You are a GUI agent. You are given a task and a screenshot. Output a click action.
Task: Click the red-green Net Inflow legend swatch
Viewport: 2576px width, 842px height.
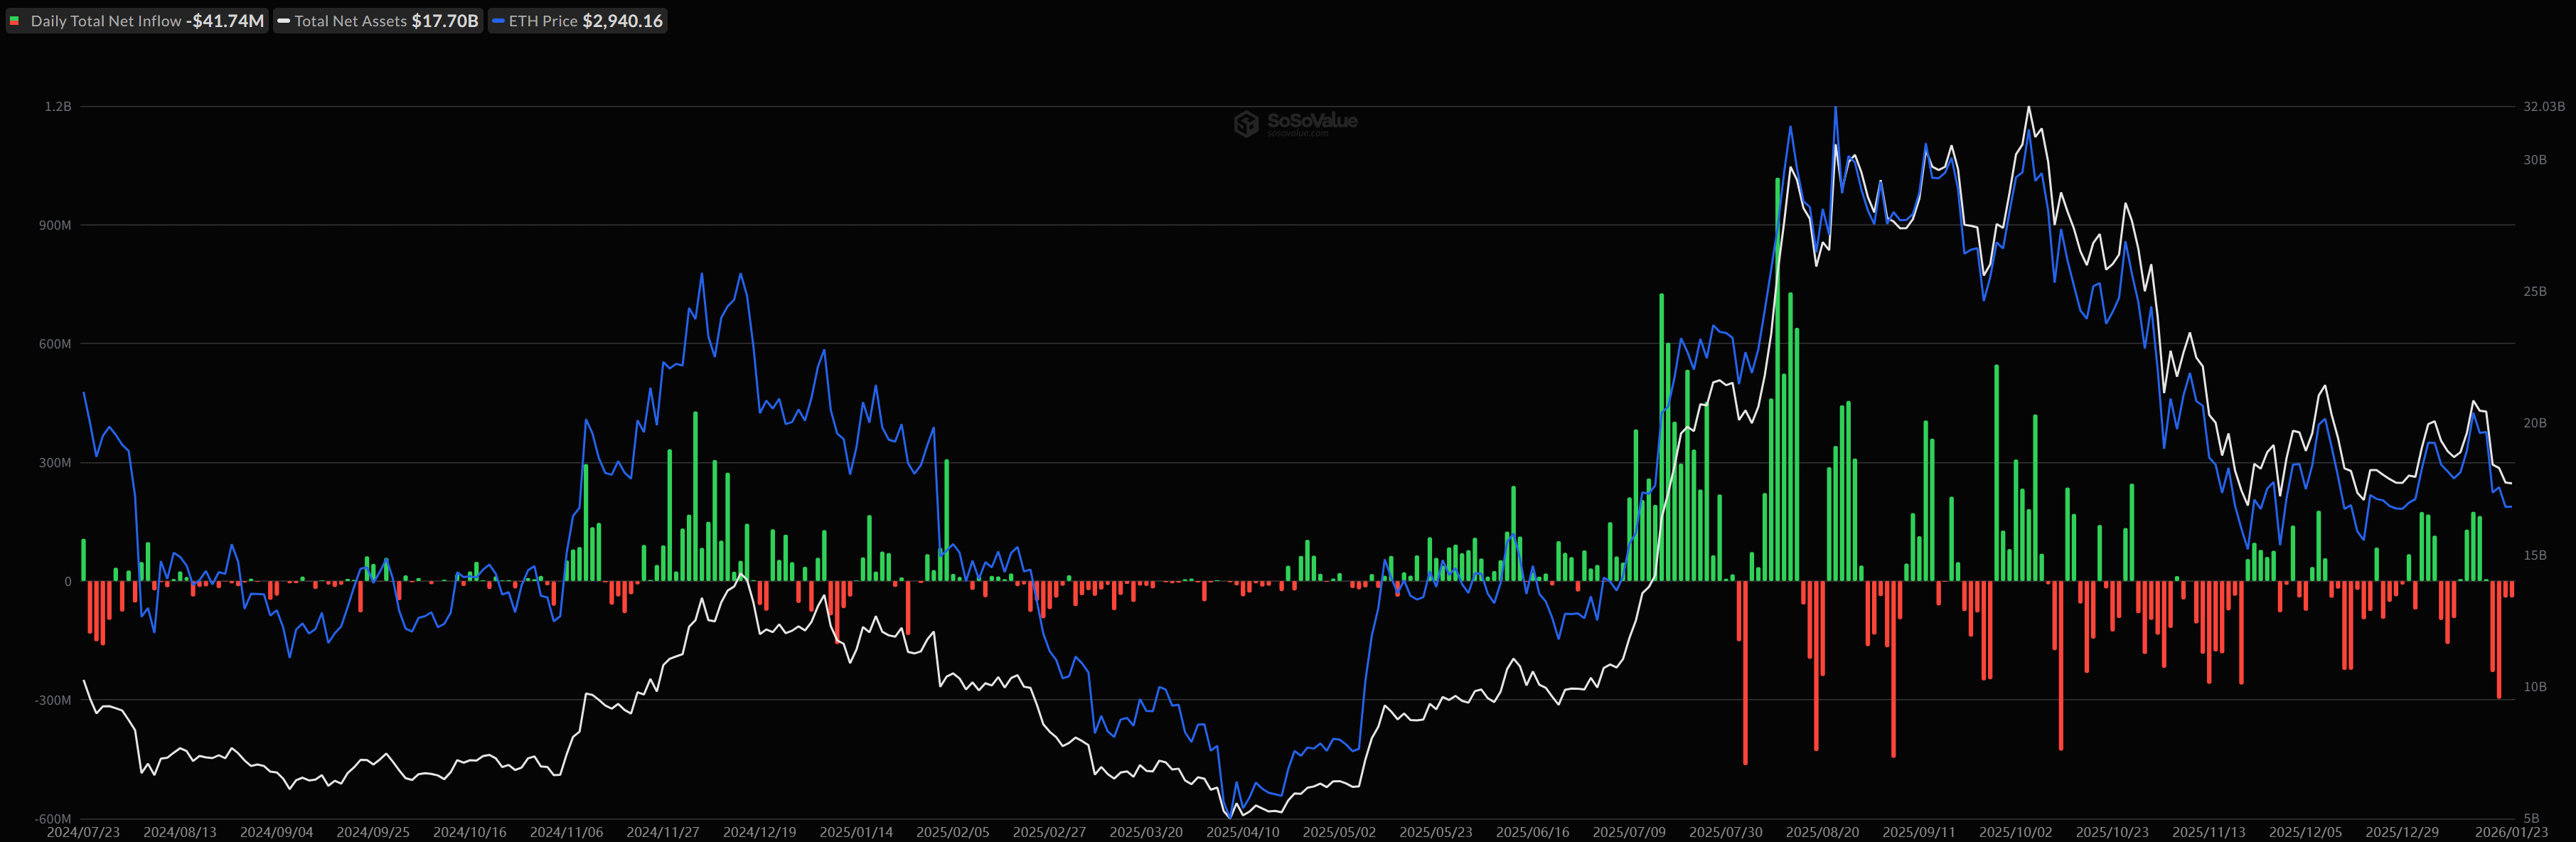(x=15, y=21)
